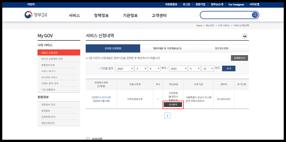
Task: Select 서비스 신청내역 in sidebar
Action: [x=59, y=53]
